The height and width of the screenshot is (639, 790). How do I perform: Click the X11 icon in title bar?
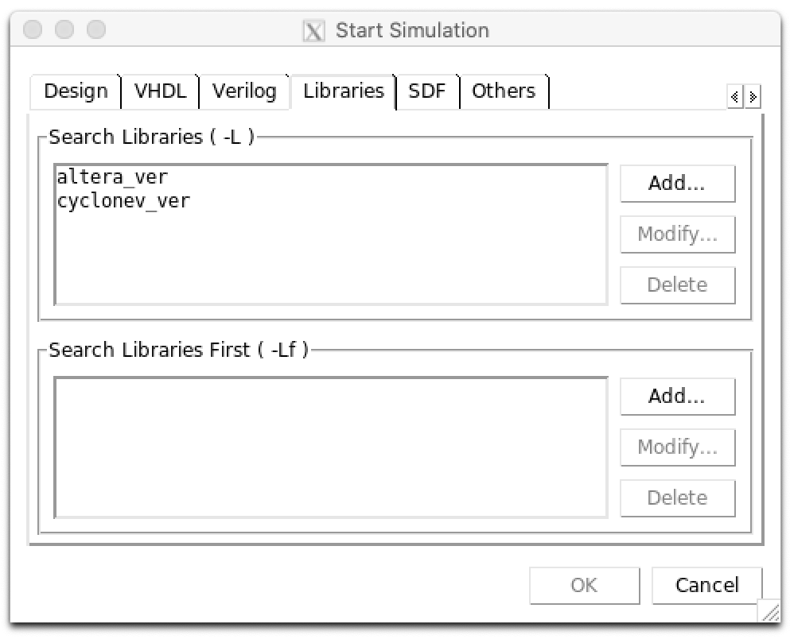pyautogui.click(x=315, y=31)
